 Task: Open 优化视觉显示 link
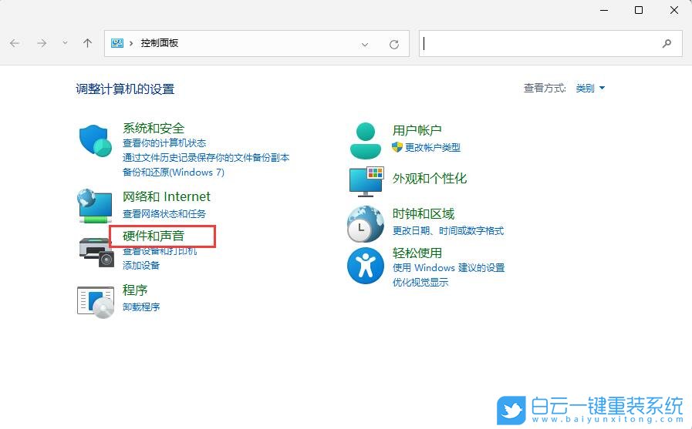click(420, 283)
